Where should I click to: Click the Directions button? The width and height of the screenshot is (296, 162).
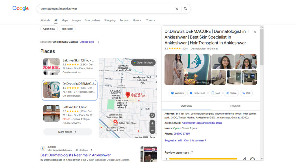click(x=197, y=93)
